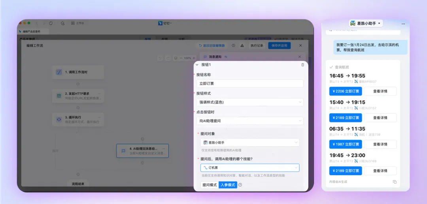Click the refresh icon in DingTalk toolbar
Image resolution: width=427 pixels, height=204 pixels.
point(51,23)
